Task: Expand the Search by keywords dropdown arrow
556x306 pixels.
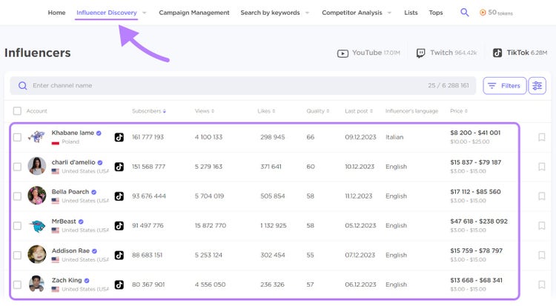Action: tap(307, 13)
